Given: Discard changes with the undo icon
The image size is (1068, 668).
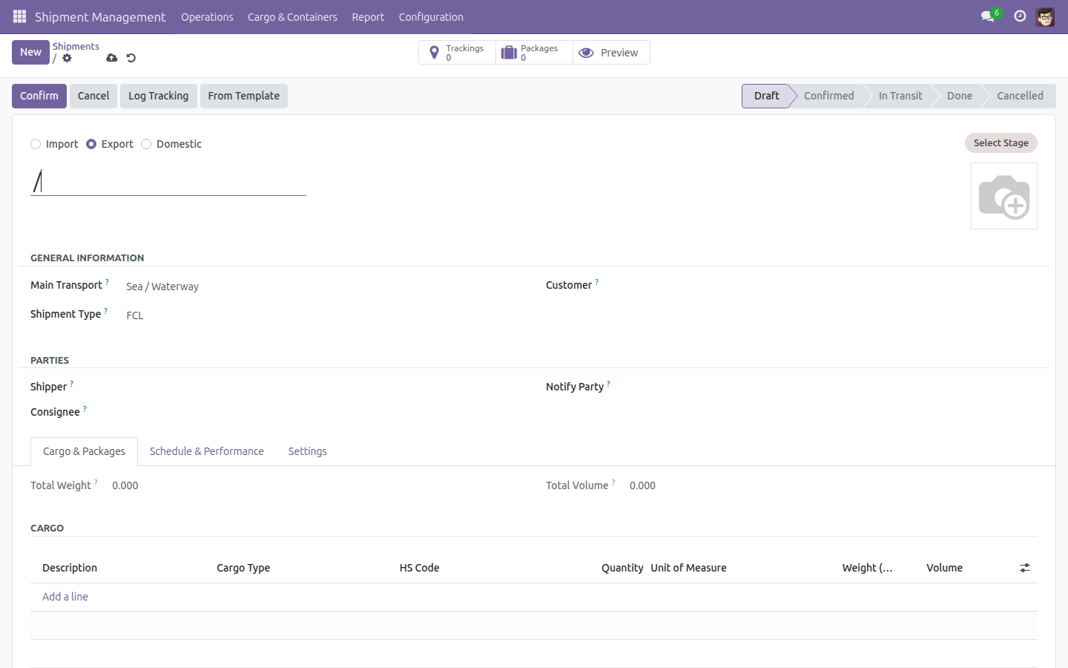Looking at the screenshot, I should click(x=131, y=58).
